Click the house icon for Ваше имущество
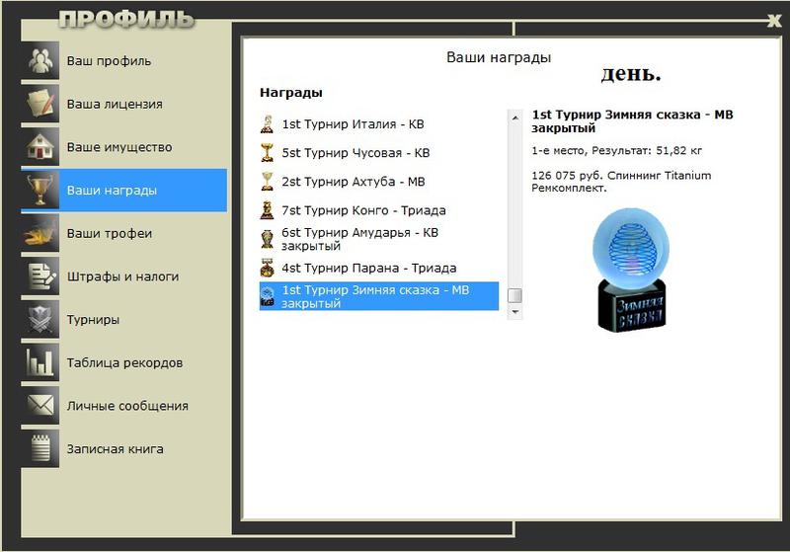This screenshot has height=552, width=790. pos(40,147)
